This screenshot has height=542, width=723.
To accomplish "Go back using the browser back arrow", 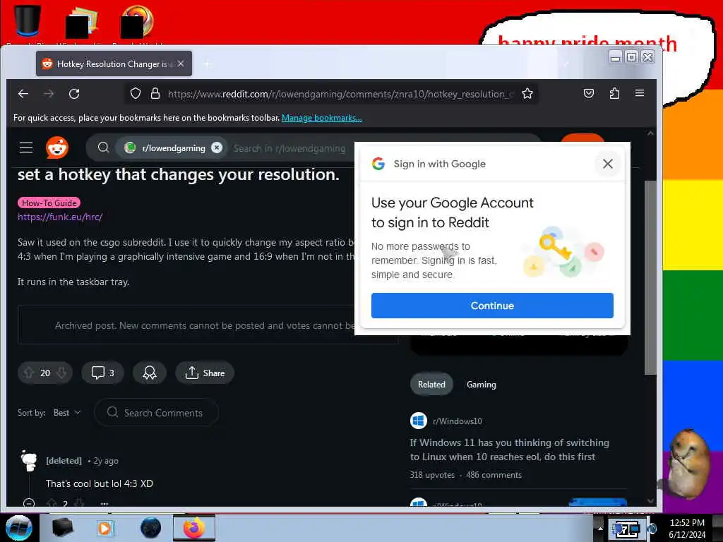I will click(x=23, y=94).
